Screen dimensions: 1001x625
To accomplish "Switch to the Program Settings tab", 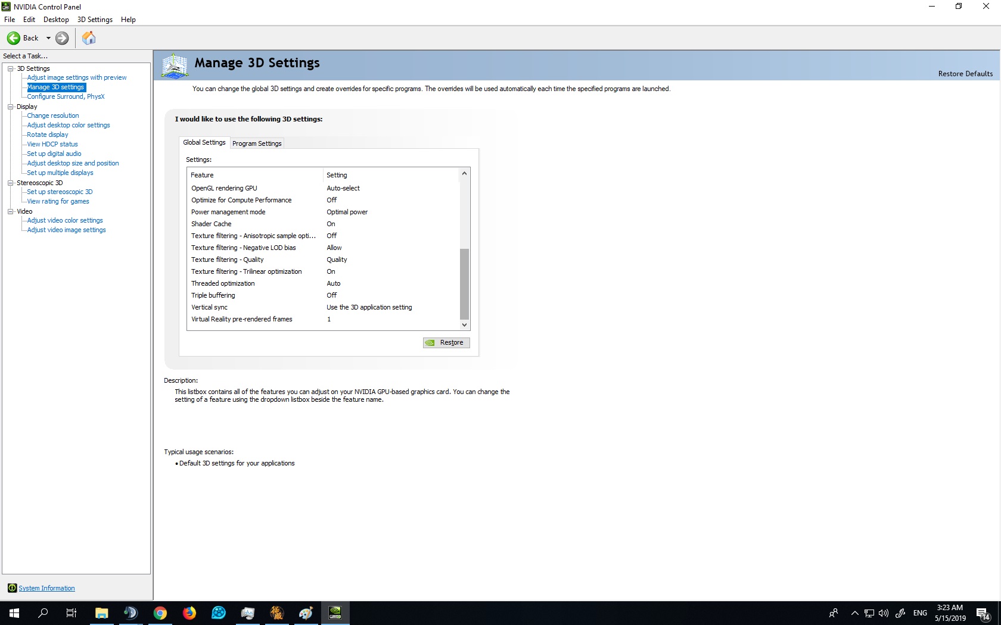I will pyautogui.click(x=257, y=143).
